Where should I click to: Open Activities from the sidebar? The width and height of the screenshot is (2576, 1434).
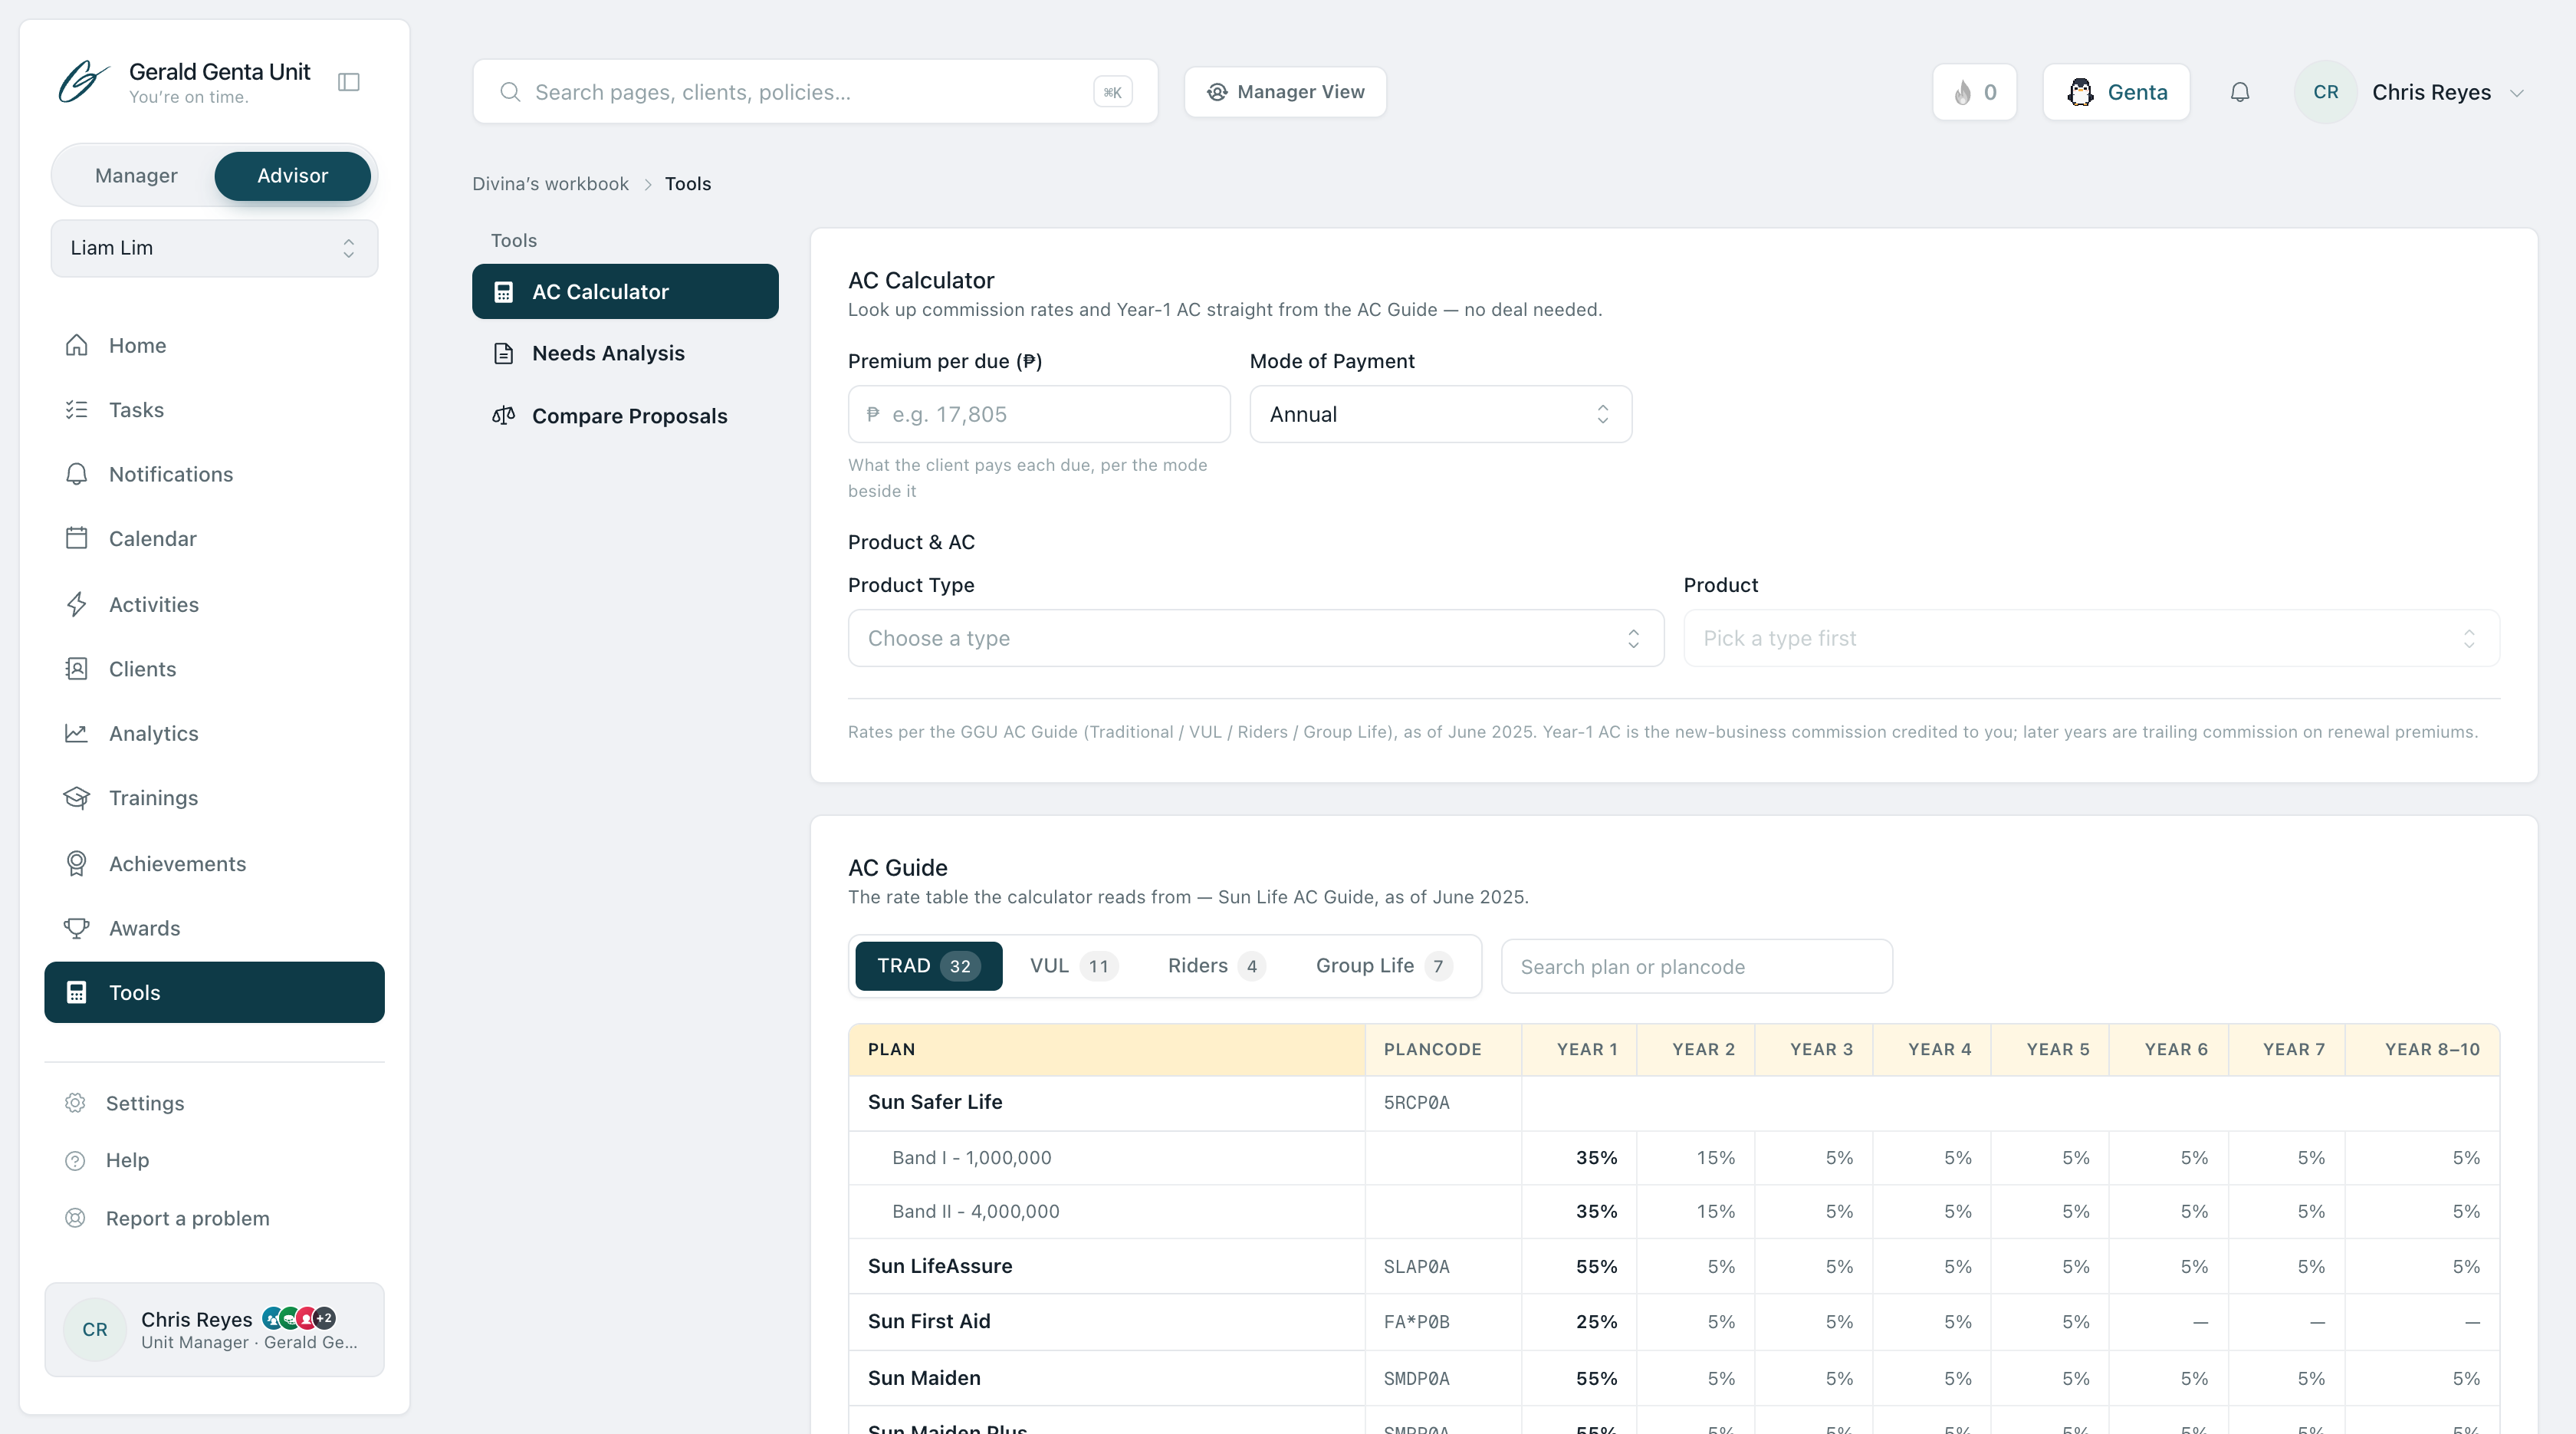click(x=214, y=604)
